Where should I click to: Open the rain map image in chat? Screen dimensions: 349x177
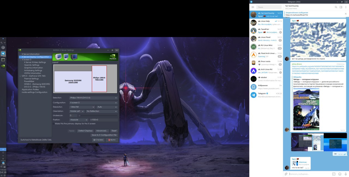[318, 40]
